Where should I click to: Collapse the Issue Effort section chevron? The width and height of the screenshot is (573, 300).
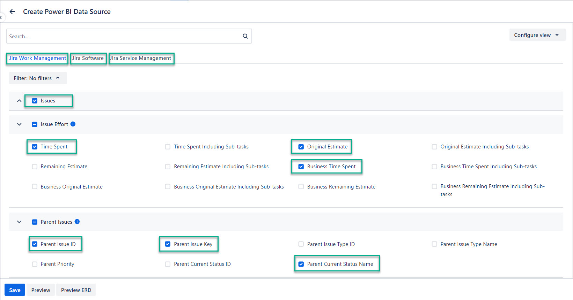coord(19,124)
